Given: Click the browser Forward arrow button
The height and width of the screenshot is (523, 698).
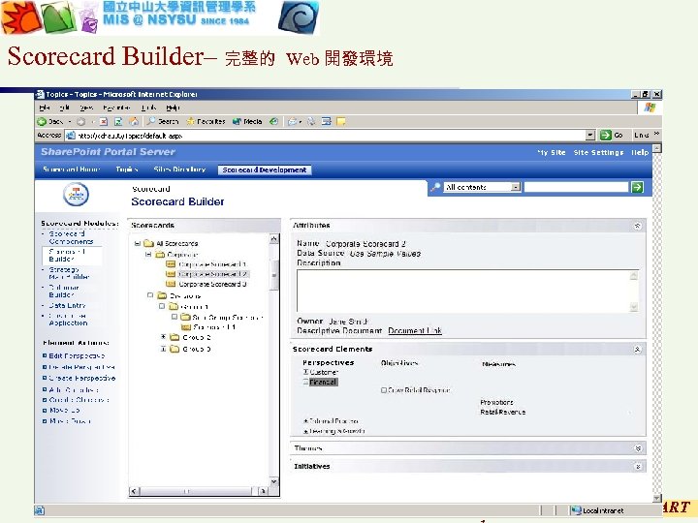Looking at the screenshot, I should point(81,121).
